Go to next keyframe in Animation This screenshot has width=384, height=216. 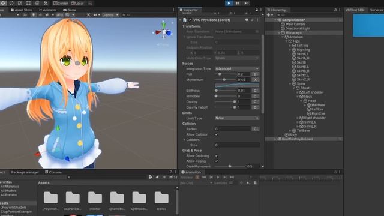(x=225, y=177)
